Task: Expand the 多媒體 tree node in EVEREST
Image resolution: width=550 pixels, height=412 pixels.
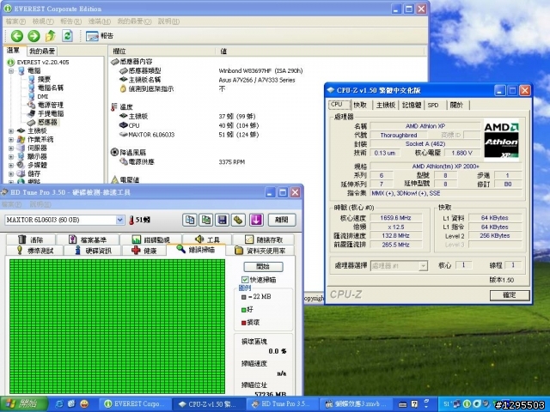Action: [11, 165]
